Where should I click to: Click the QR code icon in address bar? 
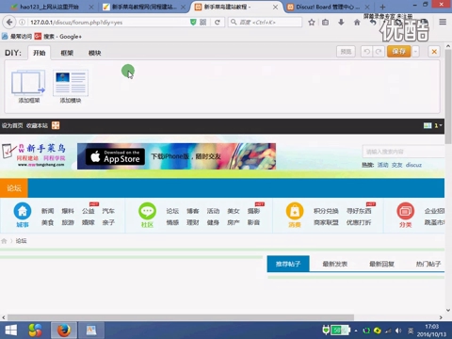[203, 23]
